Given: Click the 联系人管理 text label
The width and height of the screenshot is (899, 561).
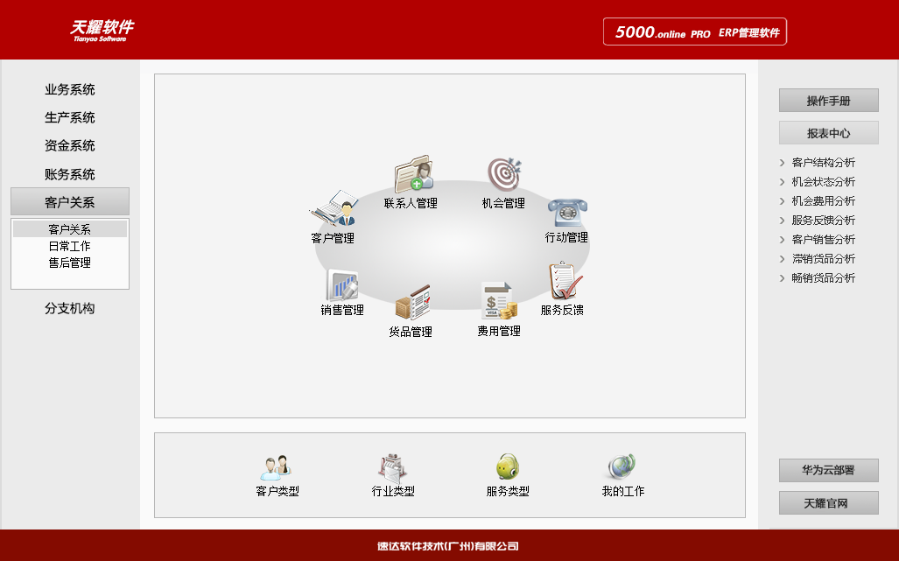Looking at the screenshot, I should [411, 203].
